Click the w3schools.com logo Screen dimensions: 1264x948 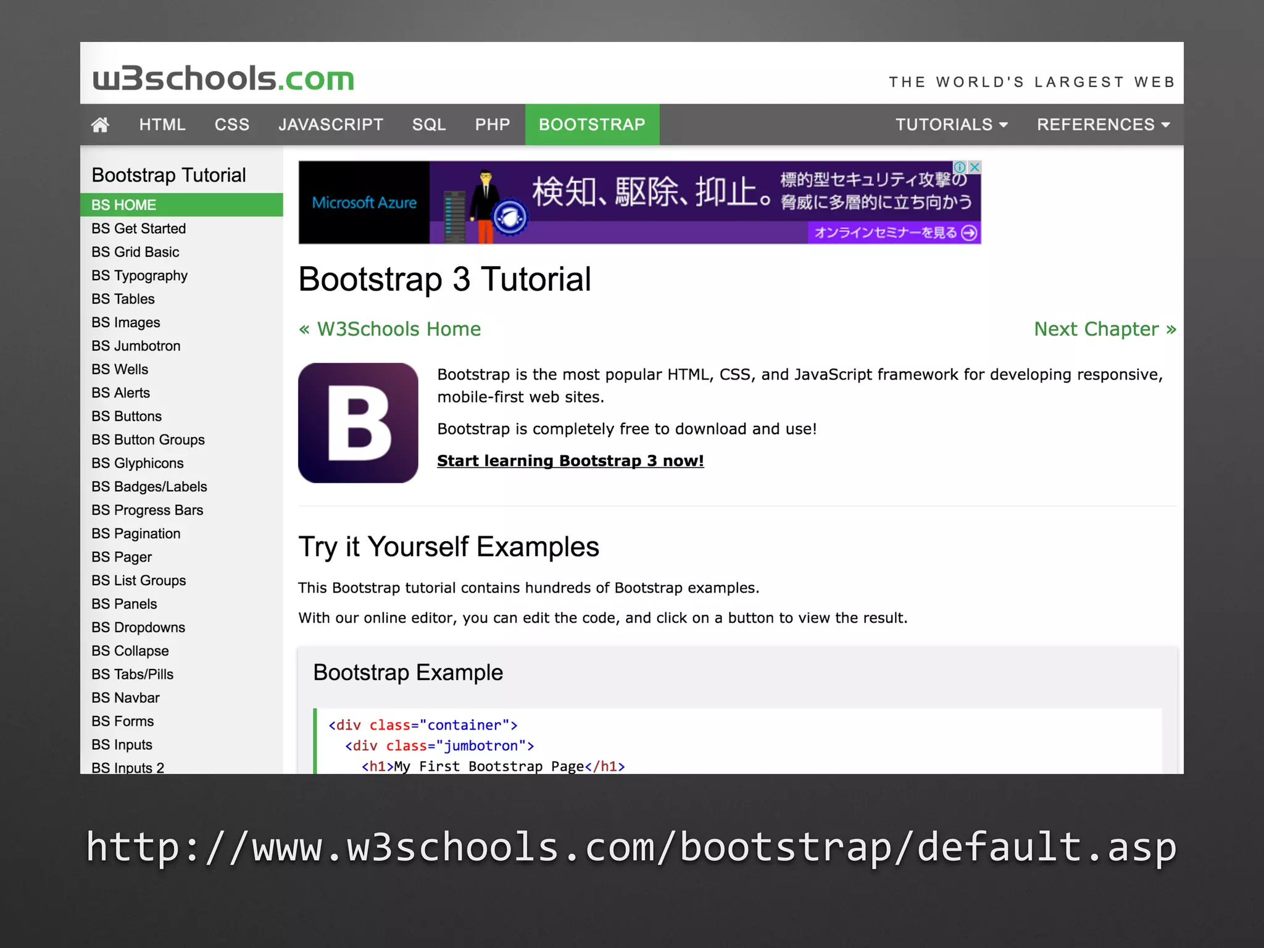point(223,78)
